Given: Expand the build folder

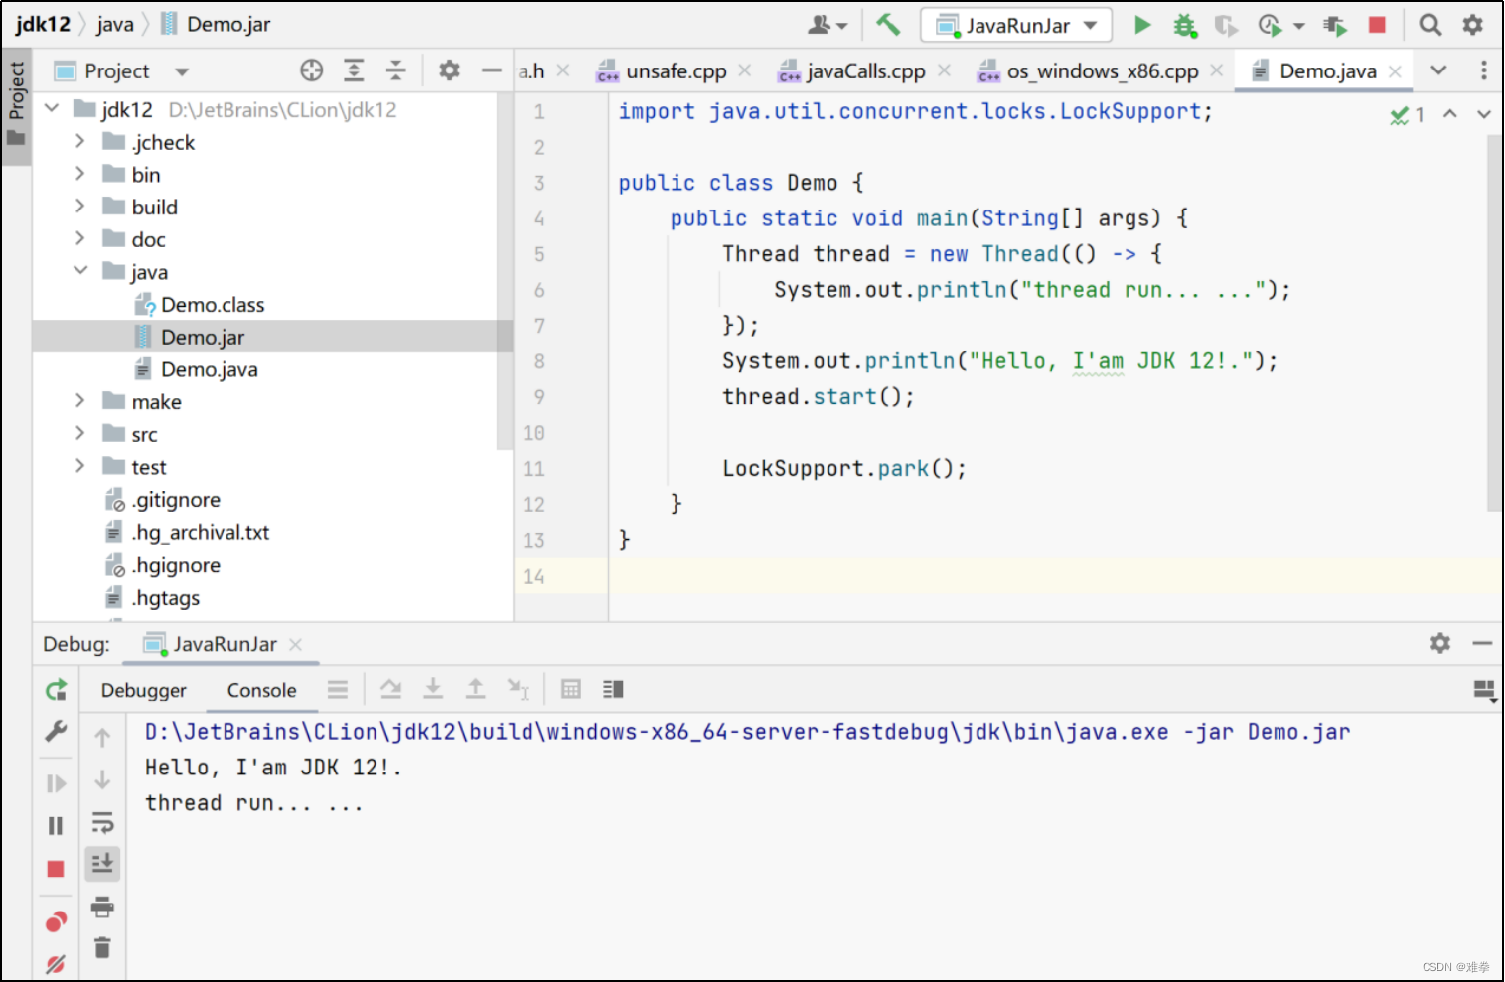Looking at the screenshot, I should pyautogui.click(x=80, y=206).
